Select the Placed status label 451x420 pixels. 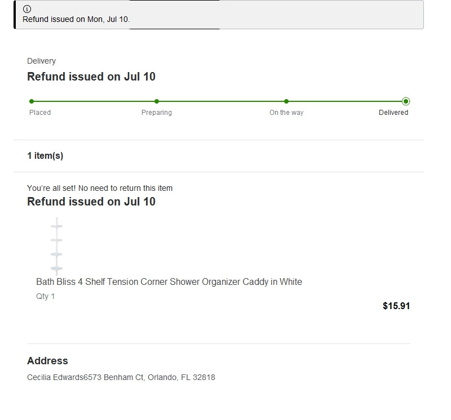[x=40, y=113]
